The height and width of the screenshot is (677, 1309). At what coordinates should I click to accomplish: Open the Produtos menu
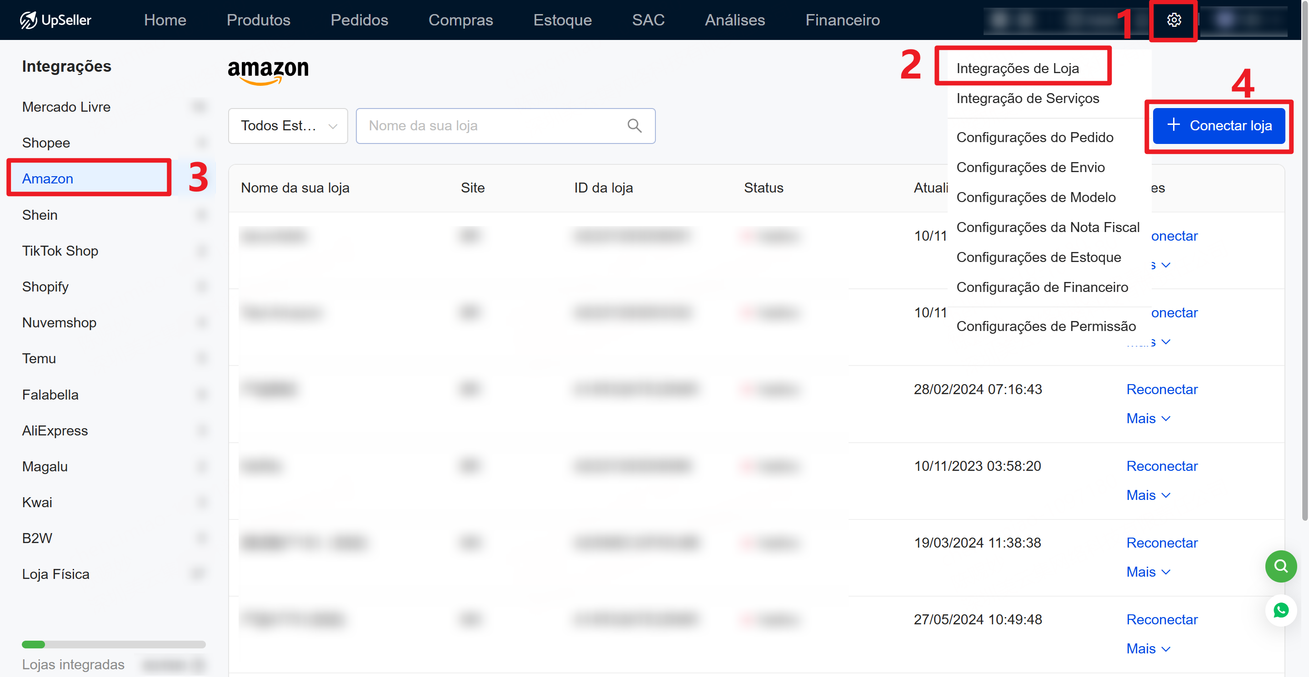point(258,20)
